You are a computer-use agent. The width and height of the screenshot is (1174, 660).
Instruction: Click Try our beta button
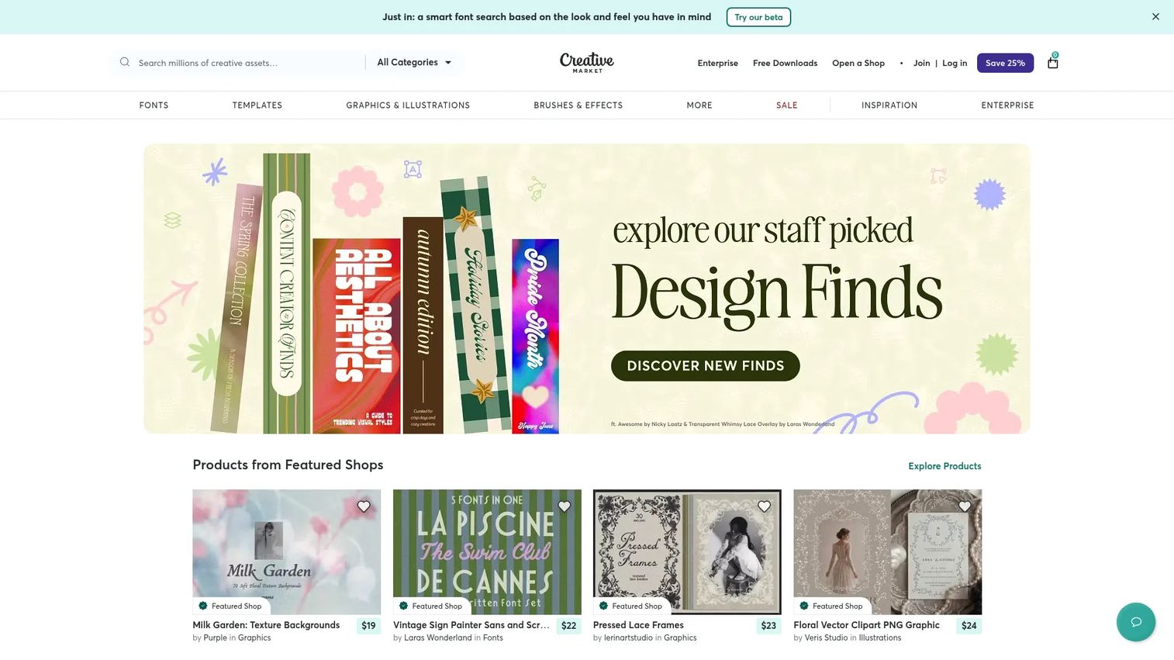coord(758,17)
